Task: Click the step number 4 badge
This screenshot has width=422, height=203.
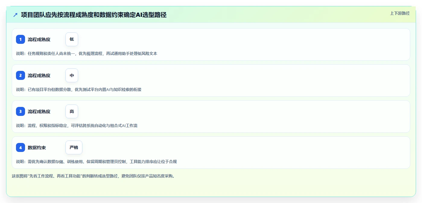Action: point(21,147)
